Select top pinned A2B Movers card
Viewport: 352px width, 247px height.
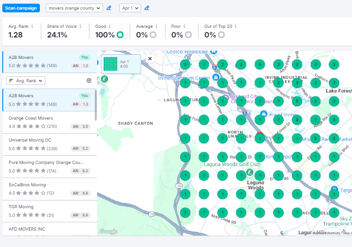(x=49, y=62)
